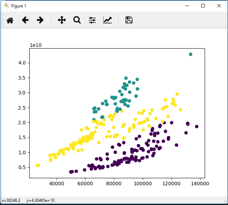Image resolution: width=228 pixels, height=205 pixels.
Task: Minimize the Figure 1 window
Action: [x=187, y=6]
